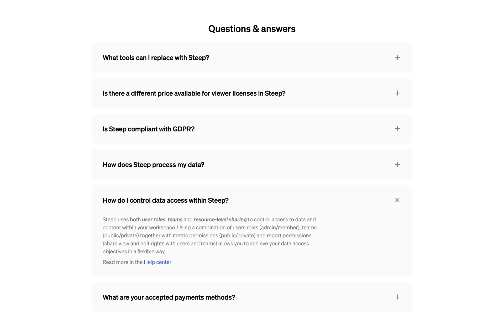Click the 'Read more in the' text

[x=123, y=262]
